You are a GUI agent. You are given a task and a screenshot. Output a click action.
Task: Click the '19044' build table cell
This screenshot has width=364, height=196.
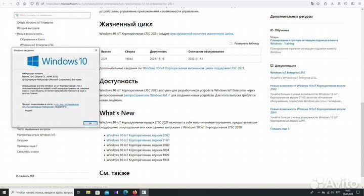[129, 59]
